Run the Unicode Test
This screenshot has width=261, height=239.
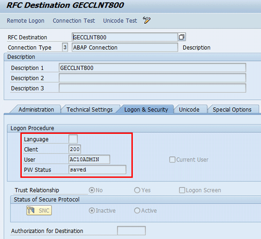click(120, 20)
